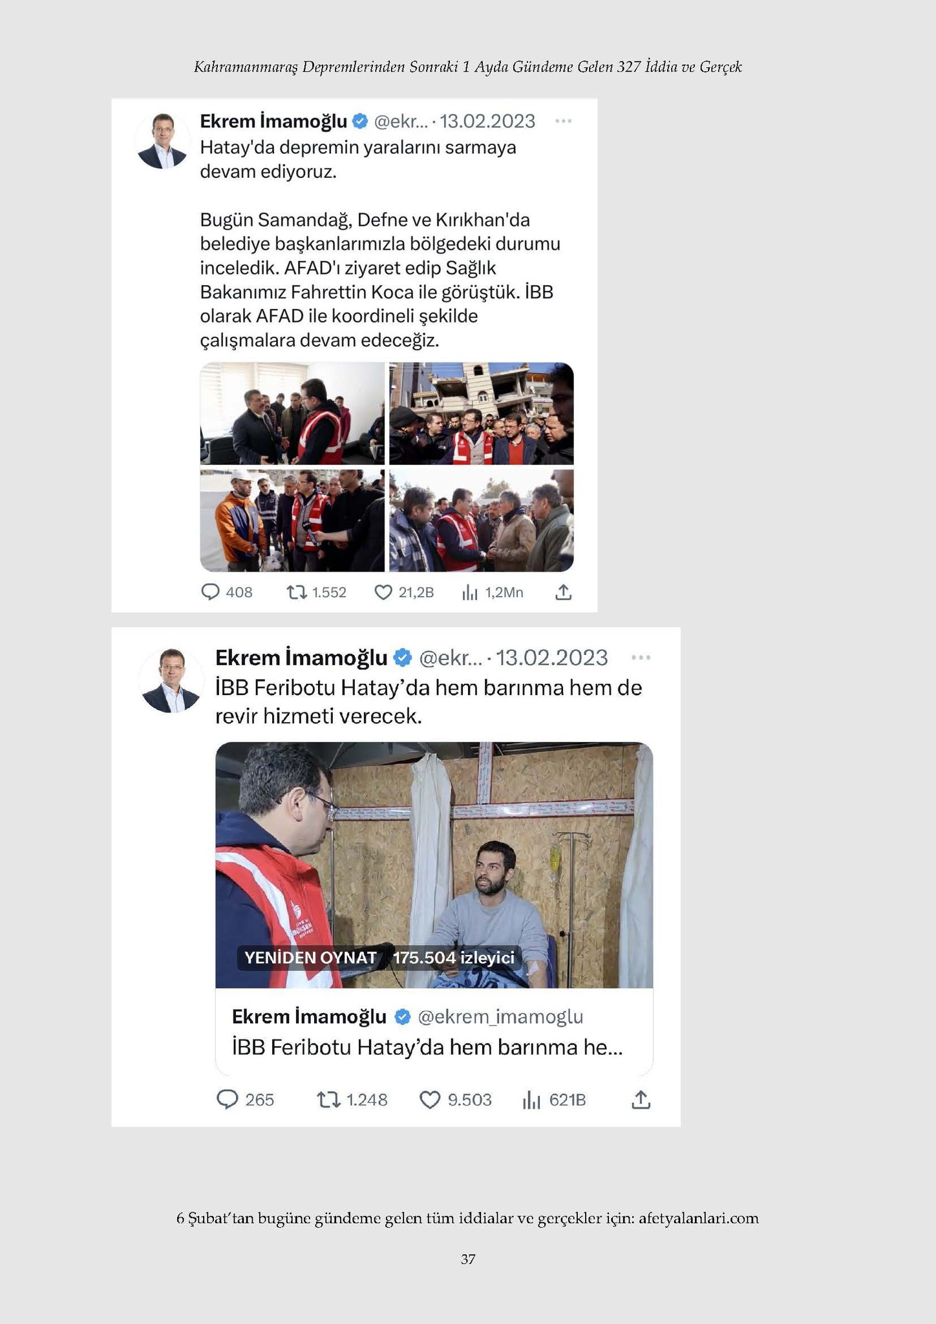Viewport: 936px width, 1324px height.
Task: Open top-right photo of collapsed building crowd
Action: pyautogui.click(x=482, y=414)
